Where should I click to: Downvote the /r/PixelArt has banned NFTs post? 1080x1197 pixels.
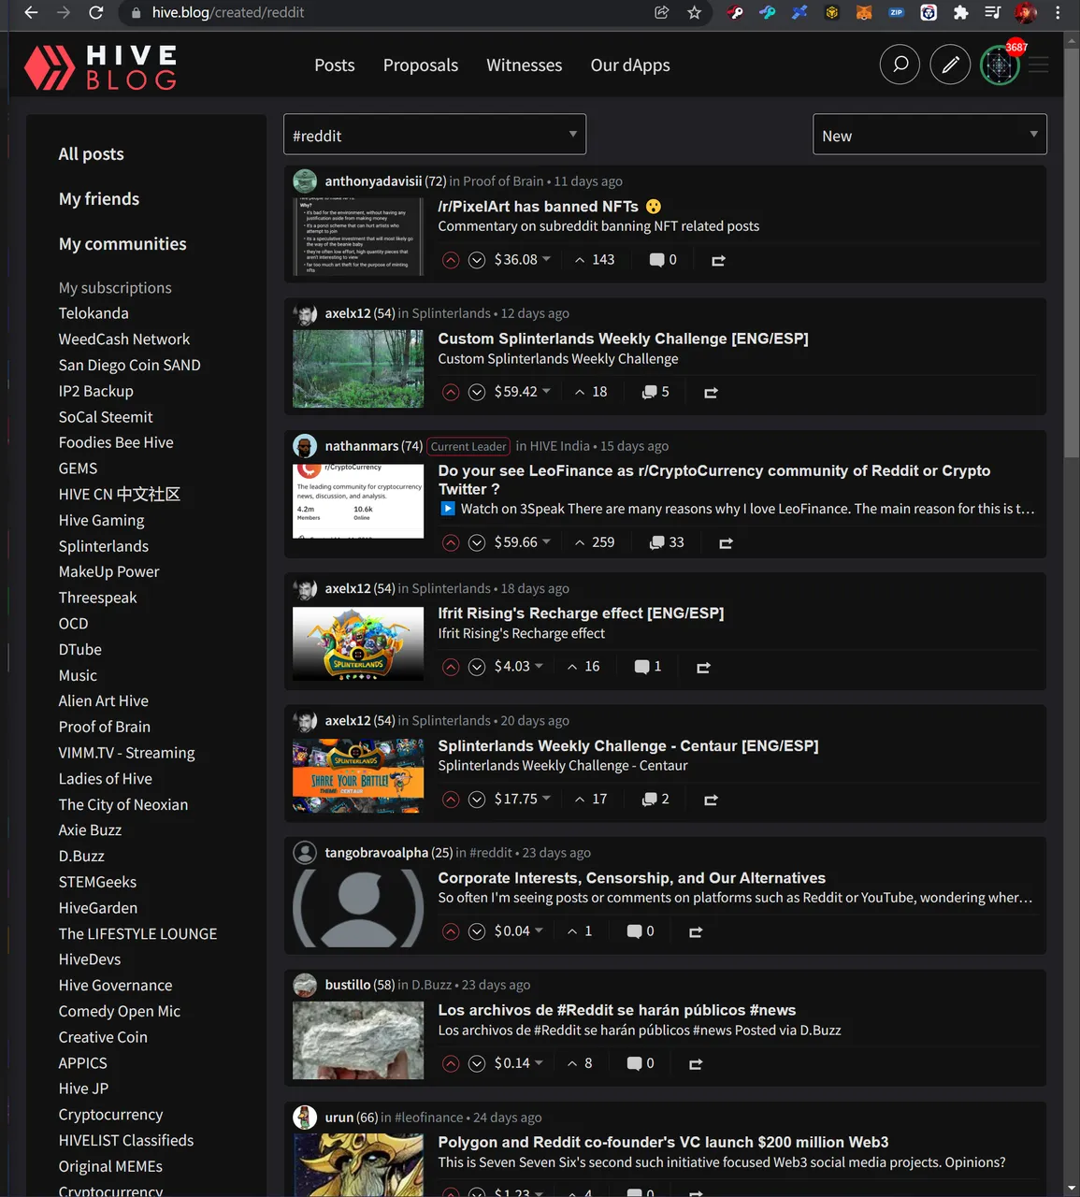[x=477, y=260]
